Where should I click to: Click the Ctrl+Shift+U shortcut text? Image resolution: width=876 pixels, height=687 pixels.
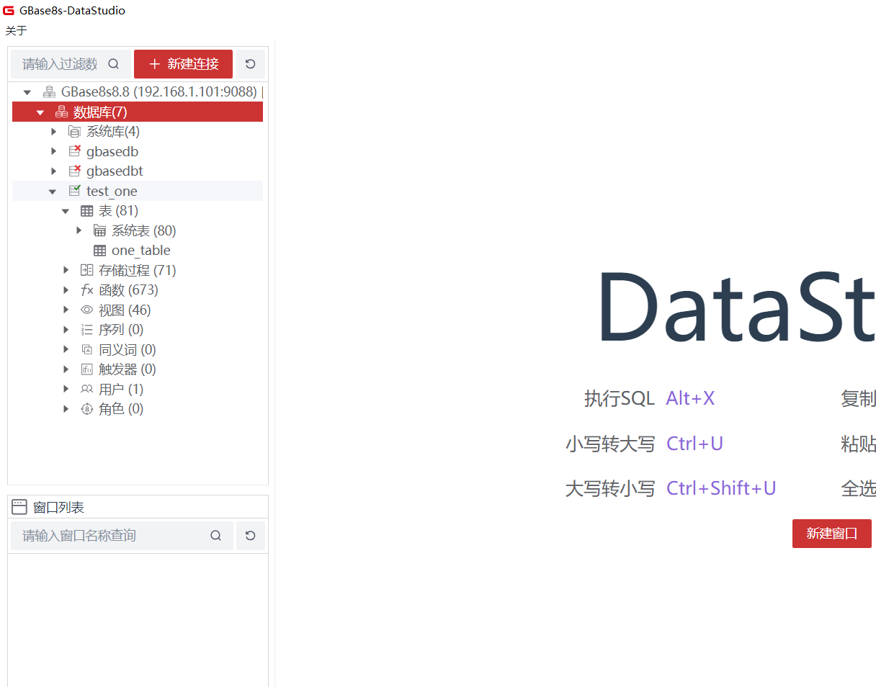pyautogui.click(x=721, y=488)
